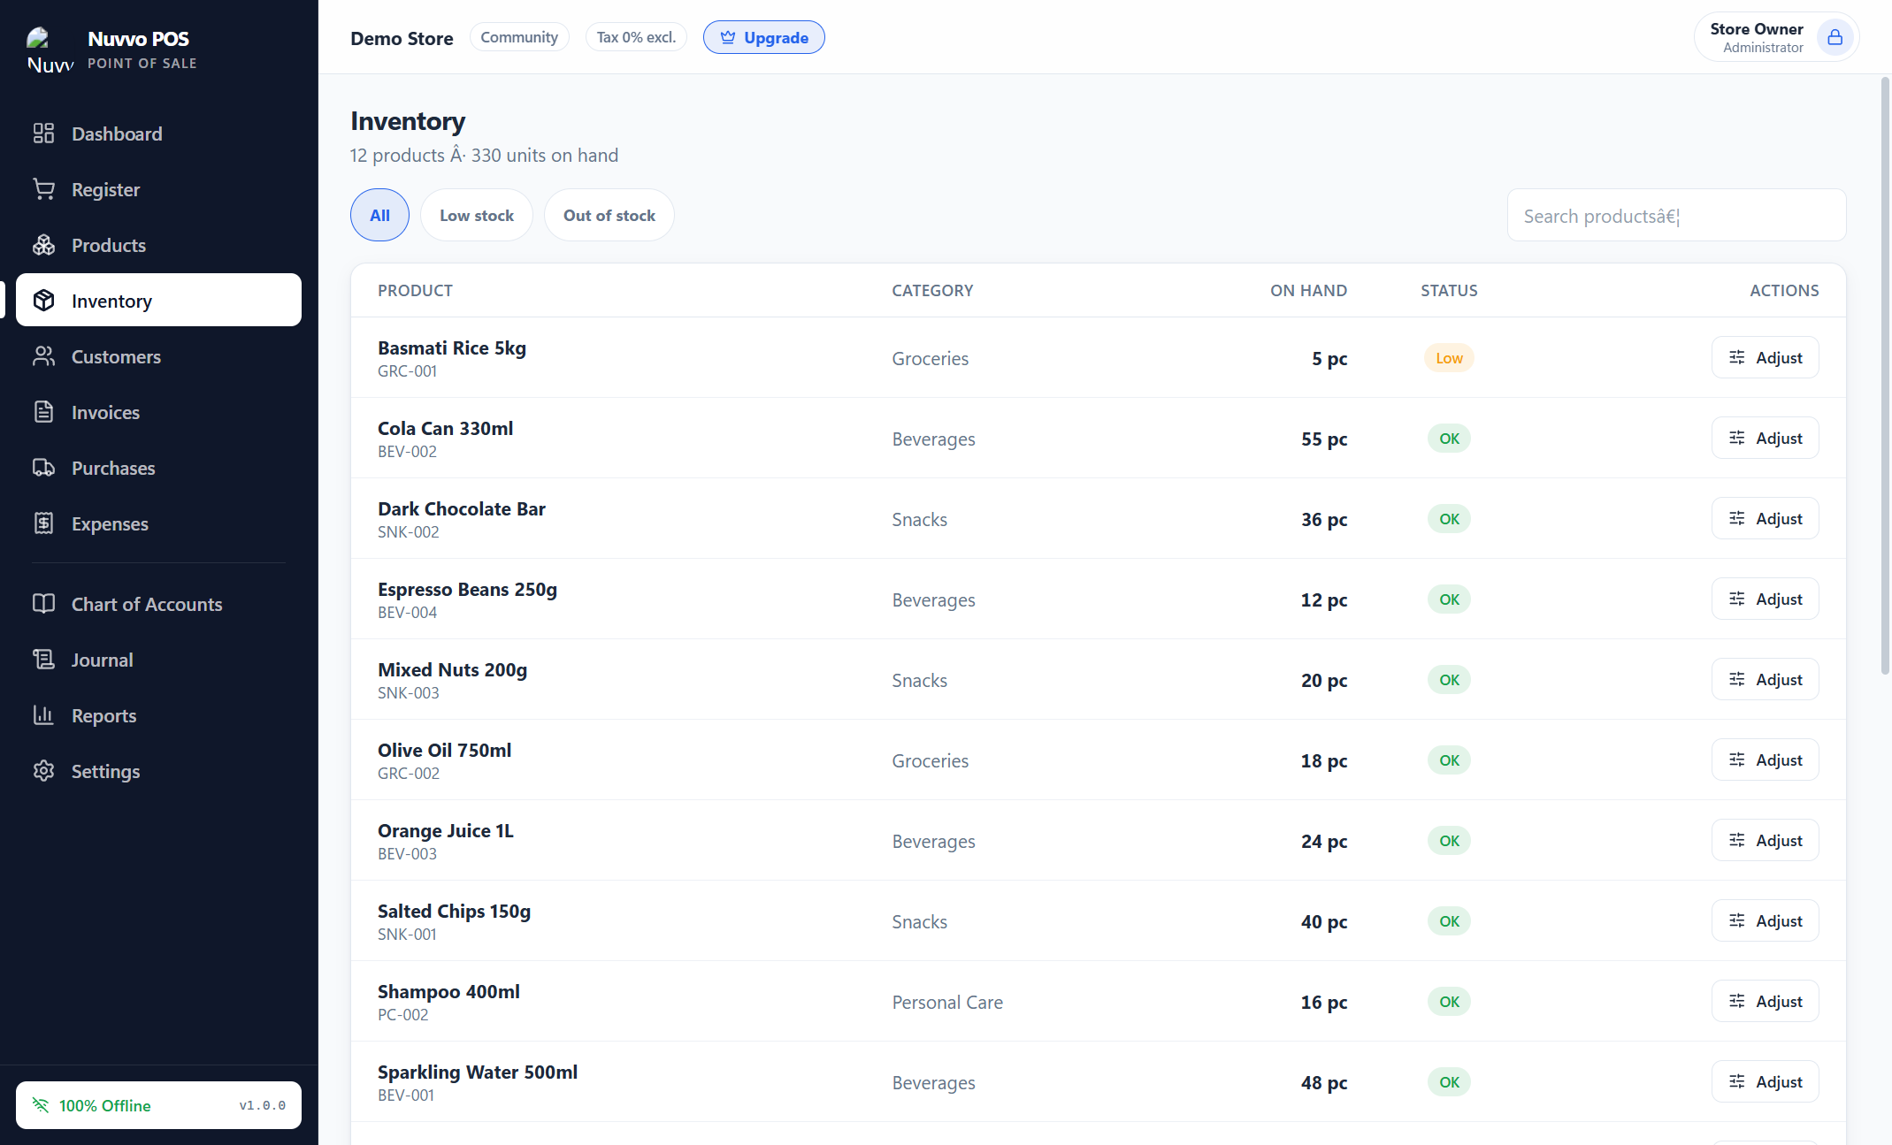Open the Reports section
This screenshot has height=1145, width=1892.
159,715
